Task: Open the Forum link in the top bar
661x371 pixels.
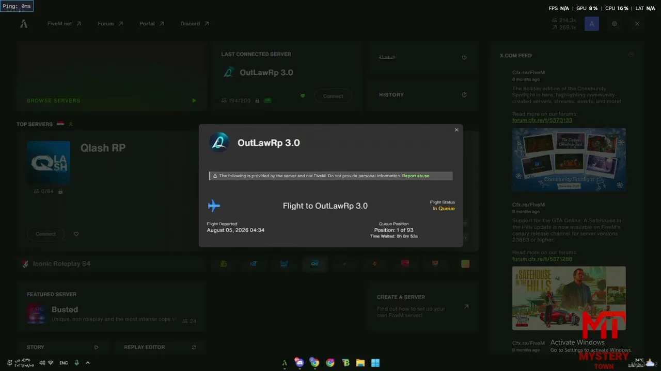Action: (x=110, y=24)
